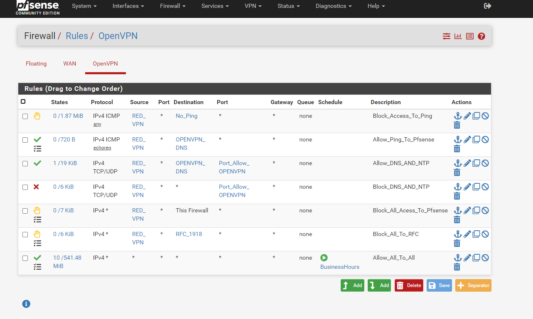Screen dimensions: 533x319
Task: Open firewall log list icon in header
Action: [470, 36]
